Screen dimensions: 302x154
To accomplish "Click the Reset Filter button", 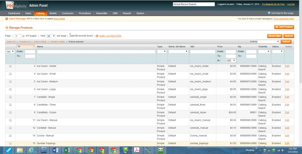I will (x=275, y=36).
